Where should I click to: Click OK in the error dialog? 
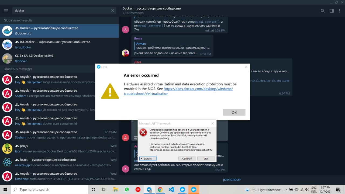tap(234, 112)
